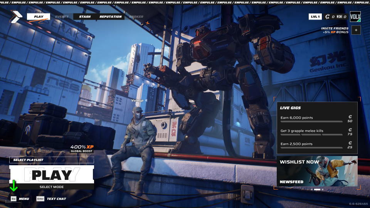Open the PLAY tab
The image size is (370, 208).
click(x=39, y=17)
